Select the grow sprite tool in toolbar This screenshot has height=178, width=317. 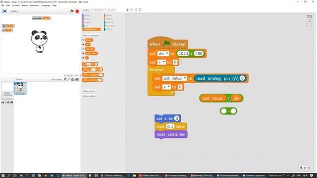[136, 10]
